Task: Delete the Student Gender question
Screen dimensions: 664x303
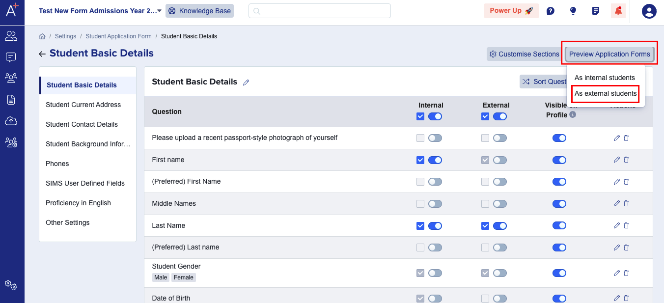Action: coord(626,273)
